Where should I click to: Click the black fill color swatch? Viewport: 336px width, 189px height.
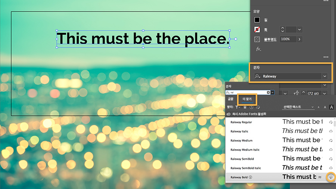257,20
